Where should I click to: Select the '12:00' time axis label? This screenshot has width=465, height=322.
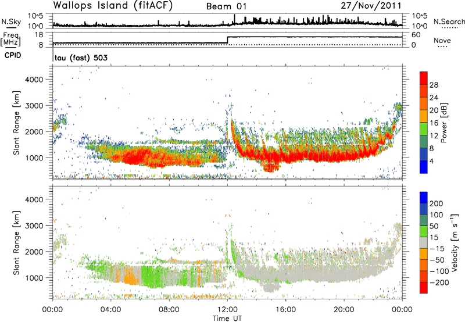tap(227, 310)
